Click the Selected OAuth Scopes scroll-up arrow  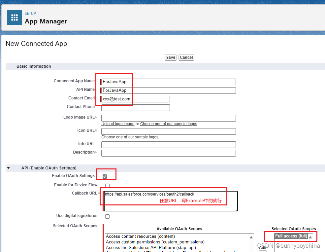pos(310,237)
